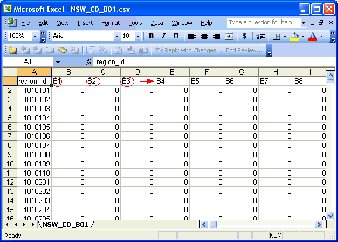Align cell text right
This screenshot has width=338, height=242.
coord(217,36)
